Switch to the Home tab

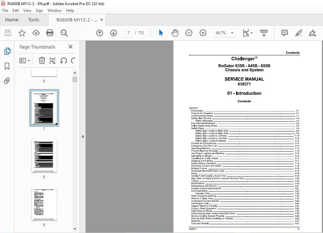pos(12,20)
